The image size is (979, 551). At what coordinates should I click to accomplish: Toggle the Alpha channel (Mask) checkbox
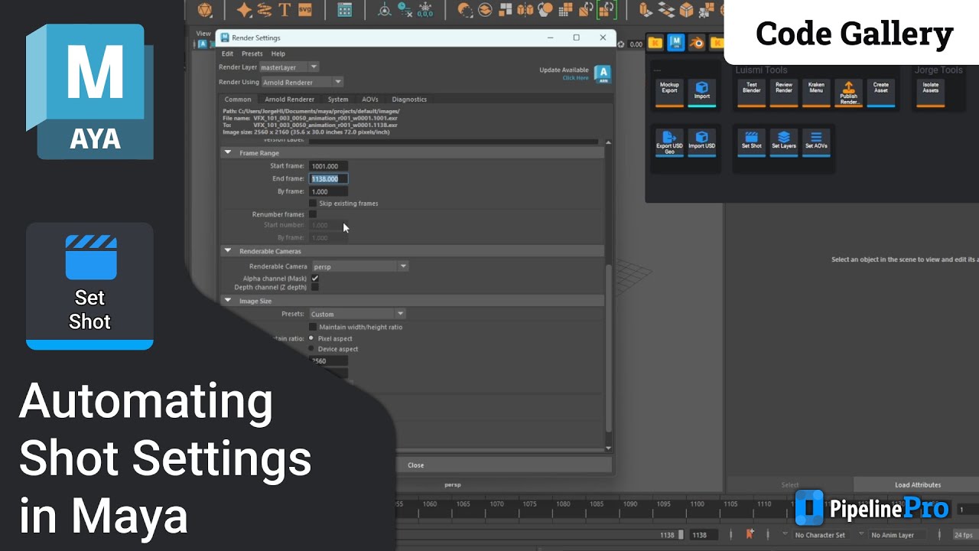coord(314,279)
